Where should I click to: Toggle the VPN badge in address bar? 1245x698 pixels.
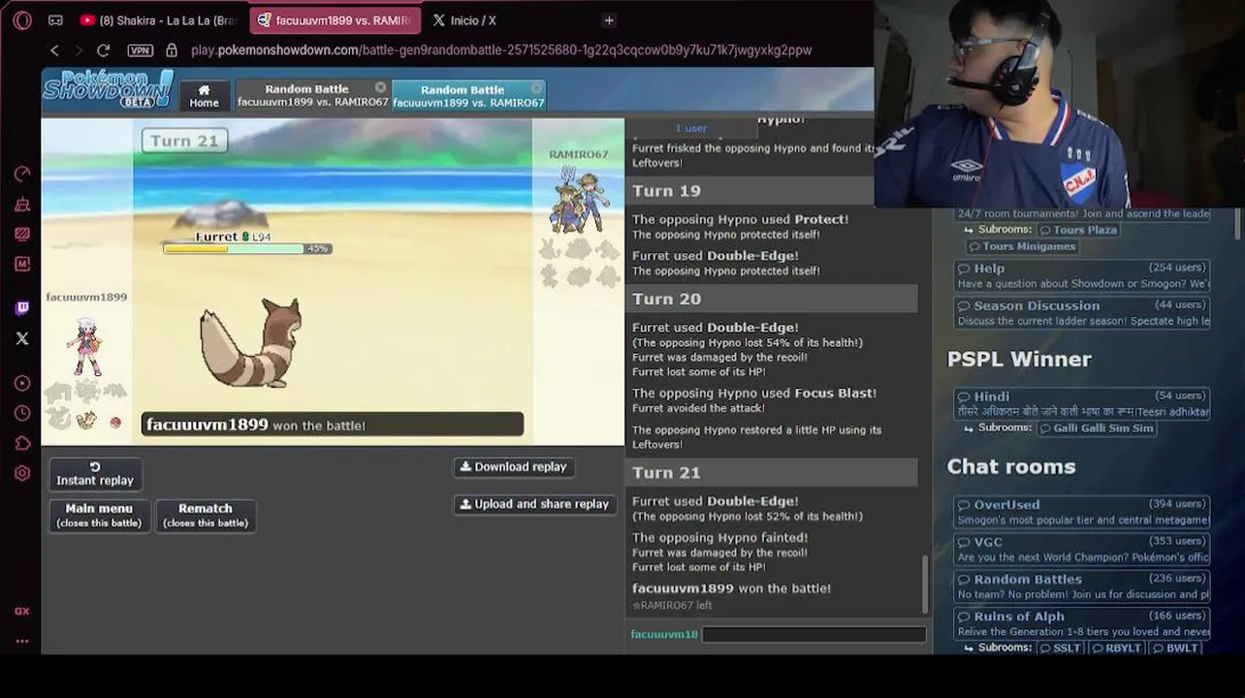pyautogui.click(x=140, y=50)
